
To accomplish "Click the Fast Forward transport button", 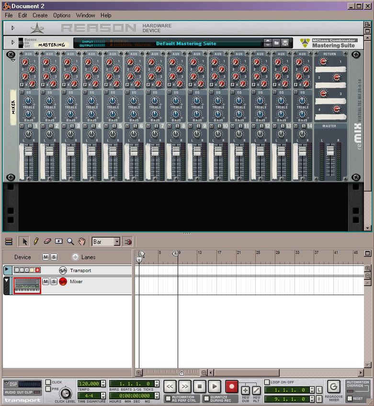I will point(185,387).
